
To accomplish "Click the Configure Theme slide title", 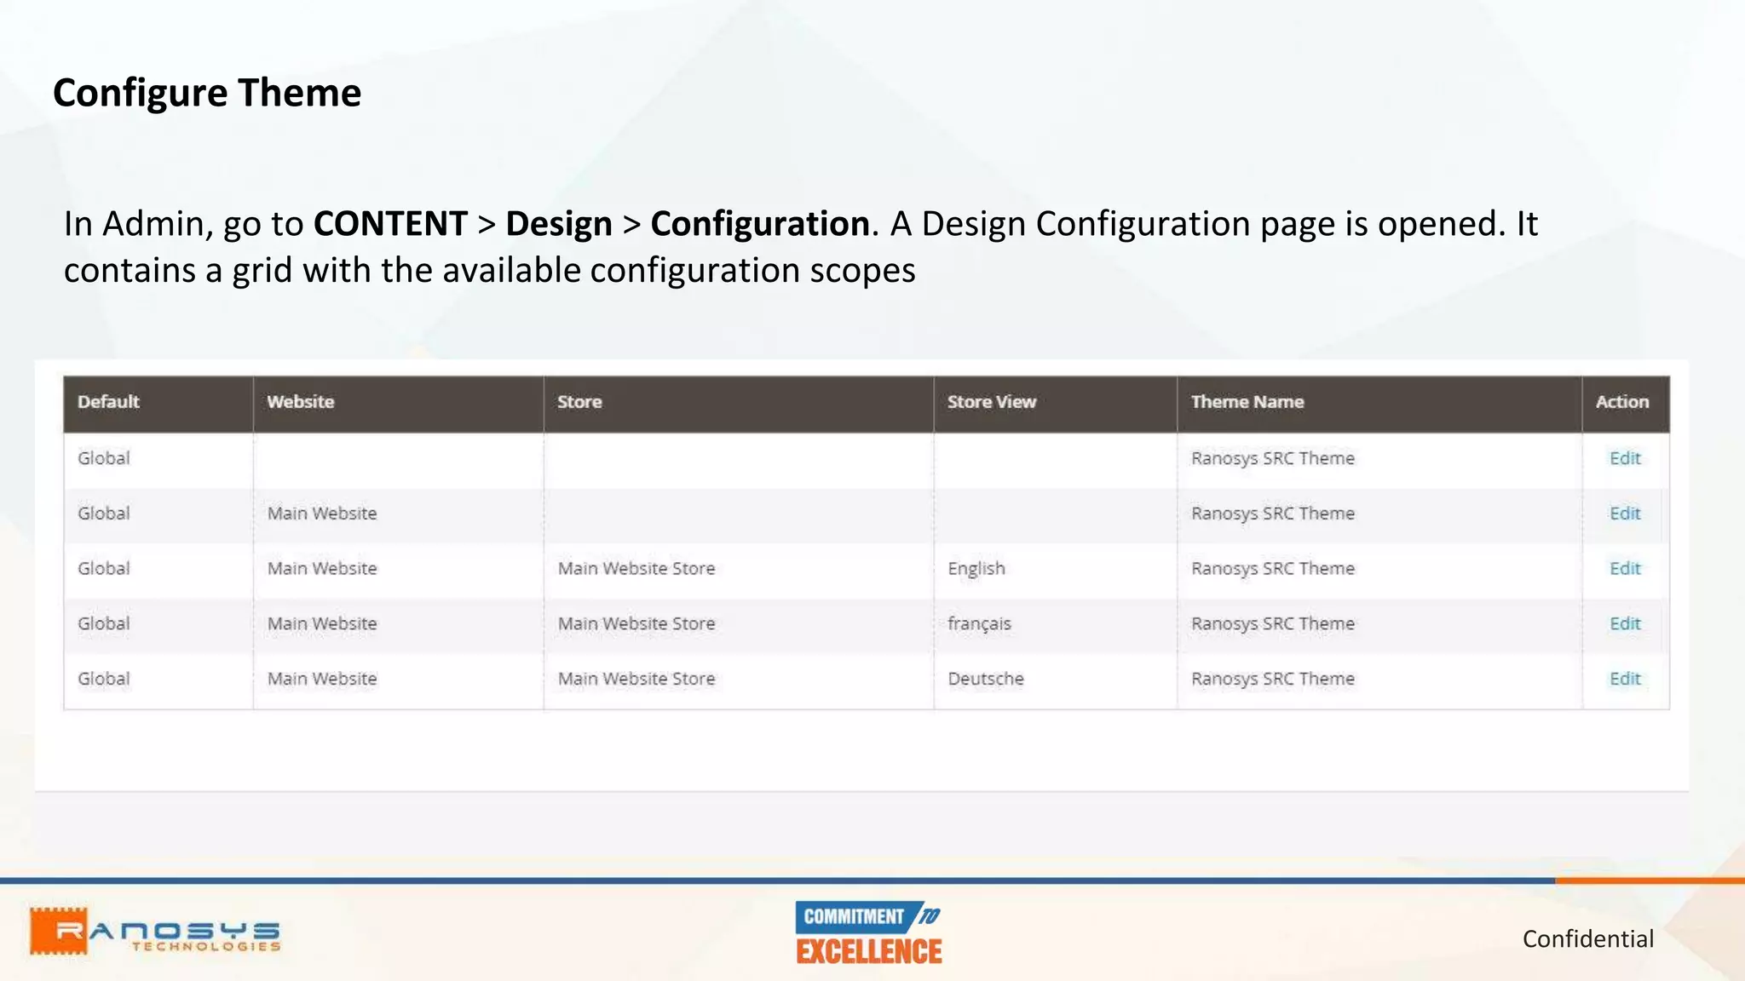I will click(207, 93).
